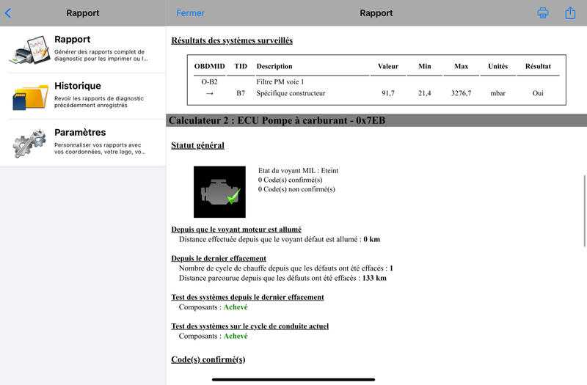Viewport: 587px width, 385px height.
Task: Open Paramètres gears and wrench icon
Action: click(x=29, y=143)
